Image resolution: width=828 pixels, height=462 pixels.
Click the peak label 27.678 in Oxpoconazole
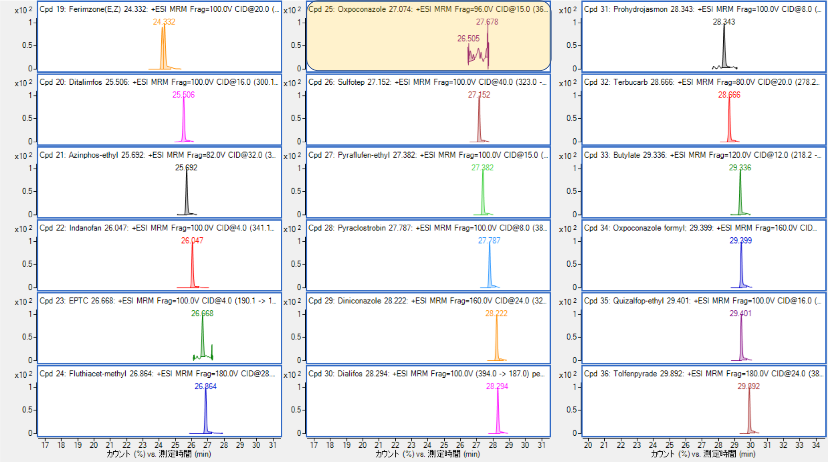pos(487,22)
